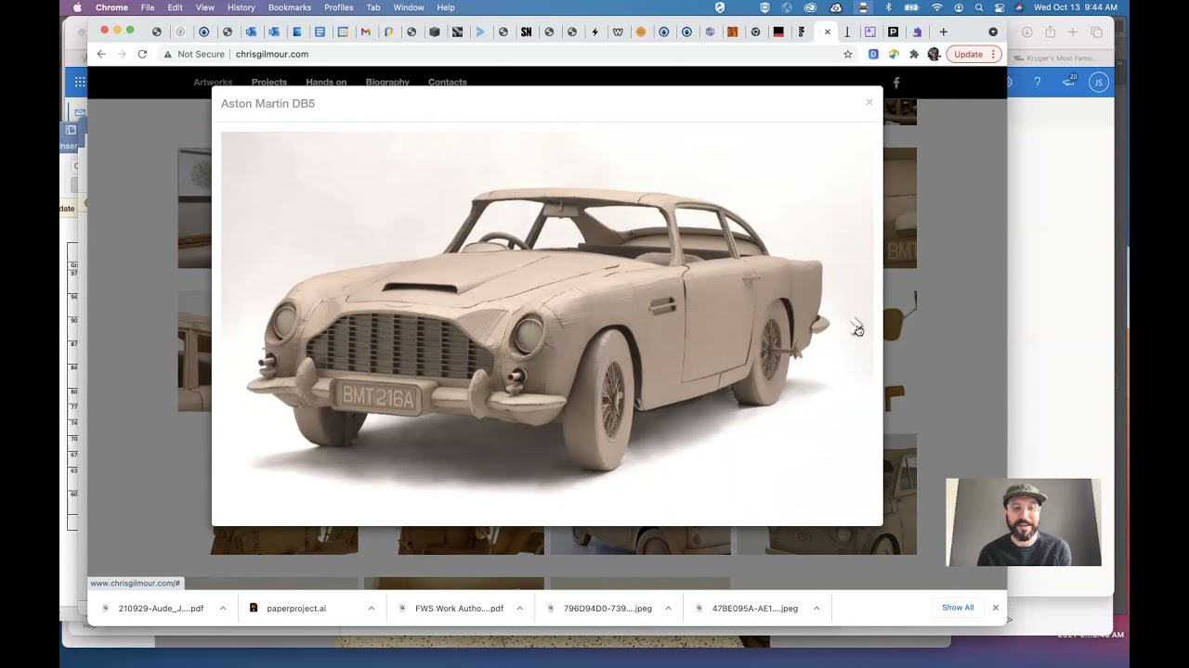Image resolution: width=1189 pixels, height=668 pixels.
Task: Close the active Chrome tab
Action: pos(827,32)
